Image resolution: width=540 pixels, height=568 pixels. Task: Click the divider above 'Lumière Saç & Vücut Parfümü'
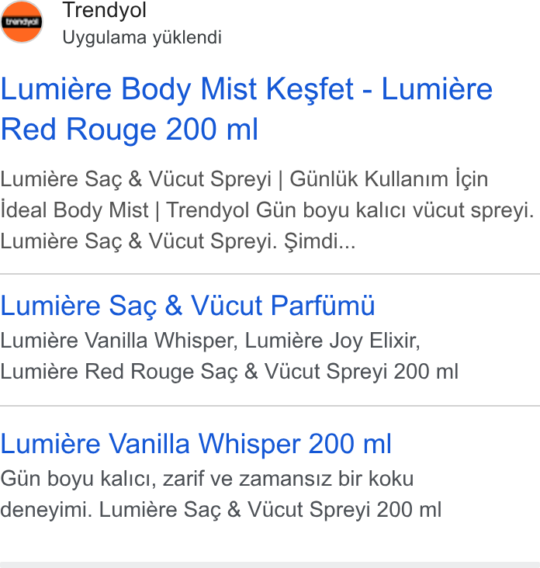point(270,274)
